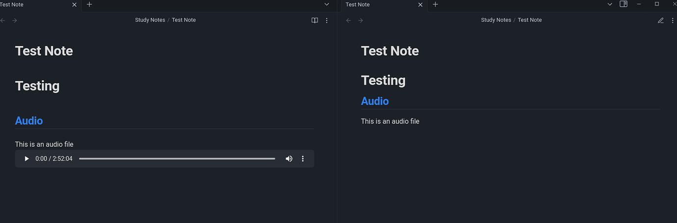Image resolution: width=677 pixels, height=223 pixels.
Task: Toggle the right sidebar
Action: pyautogui.click(x=624, y=4)
